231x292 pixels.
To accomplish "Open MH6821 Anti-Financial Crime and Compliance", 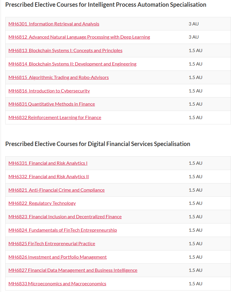I will (56, 190).
